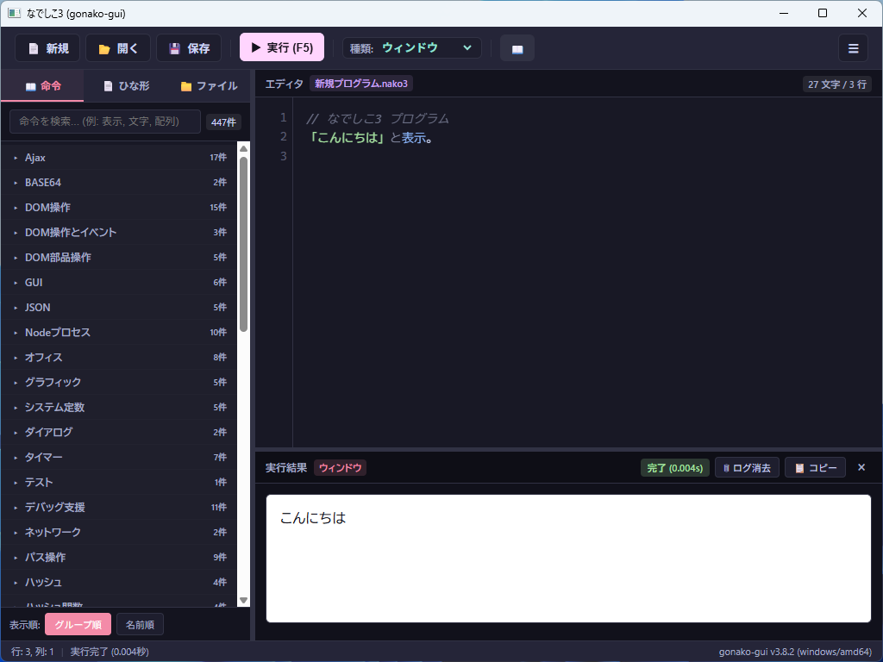Expand the DOM部品操作 group
This screenshot has height=662, width=883.
click(x=119, y=257)
